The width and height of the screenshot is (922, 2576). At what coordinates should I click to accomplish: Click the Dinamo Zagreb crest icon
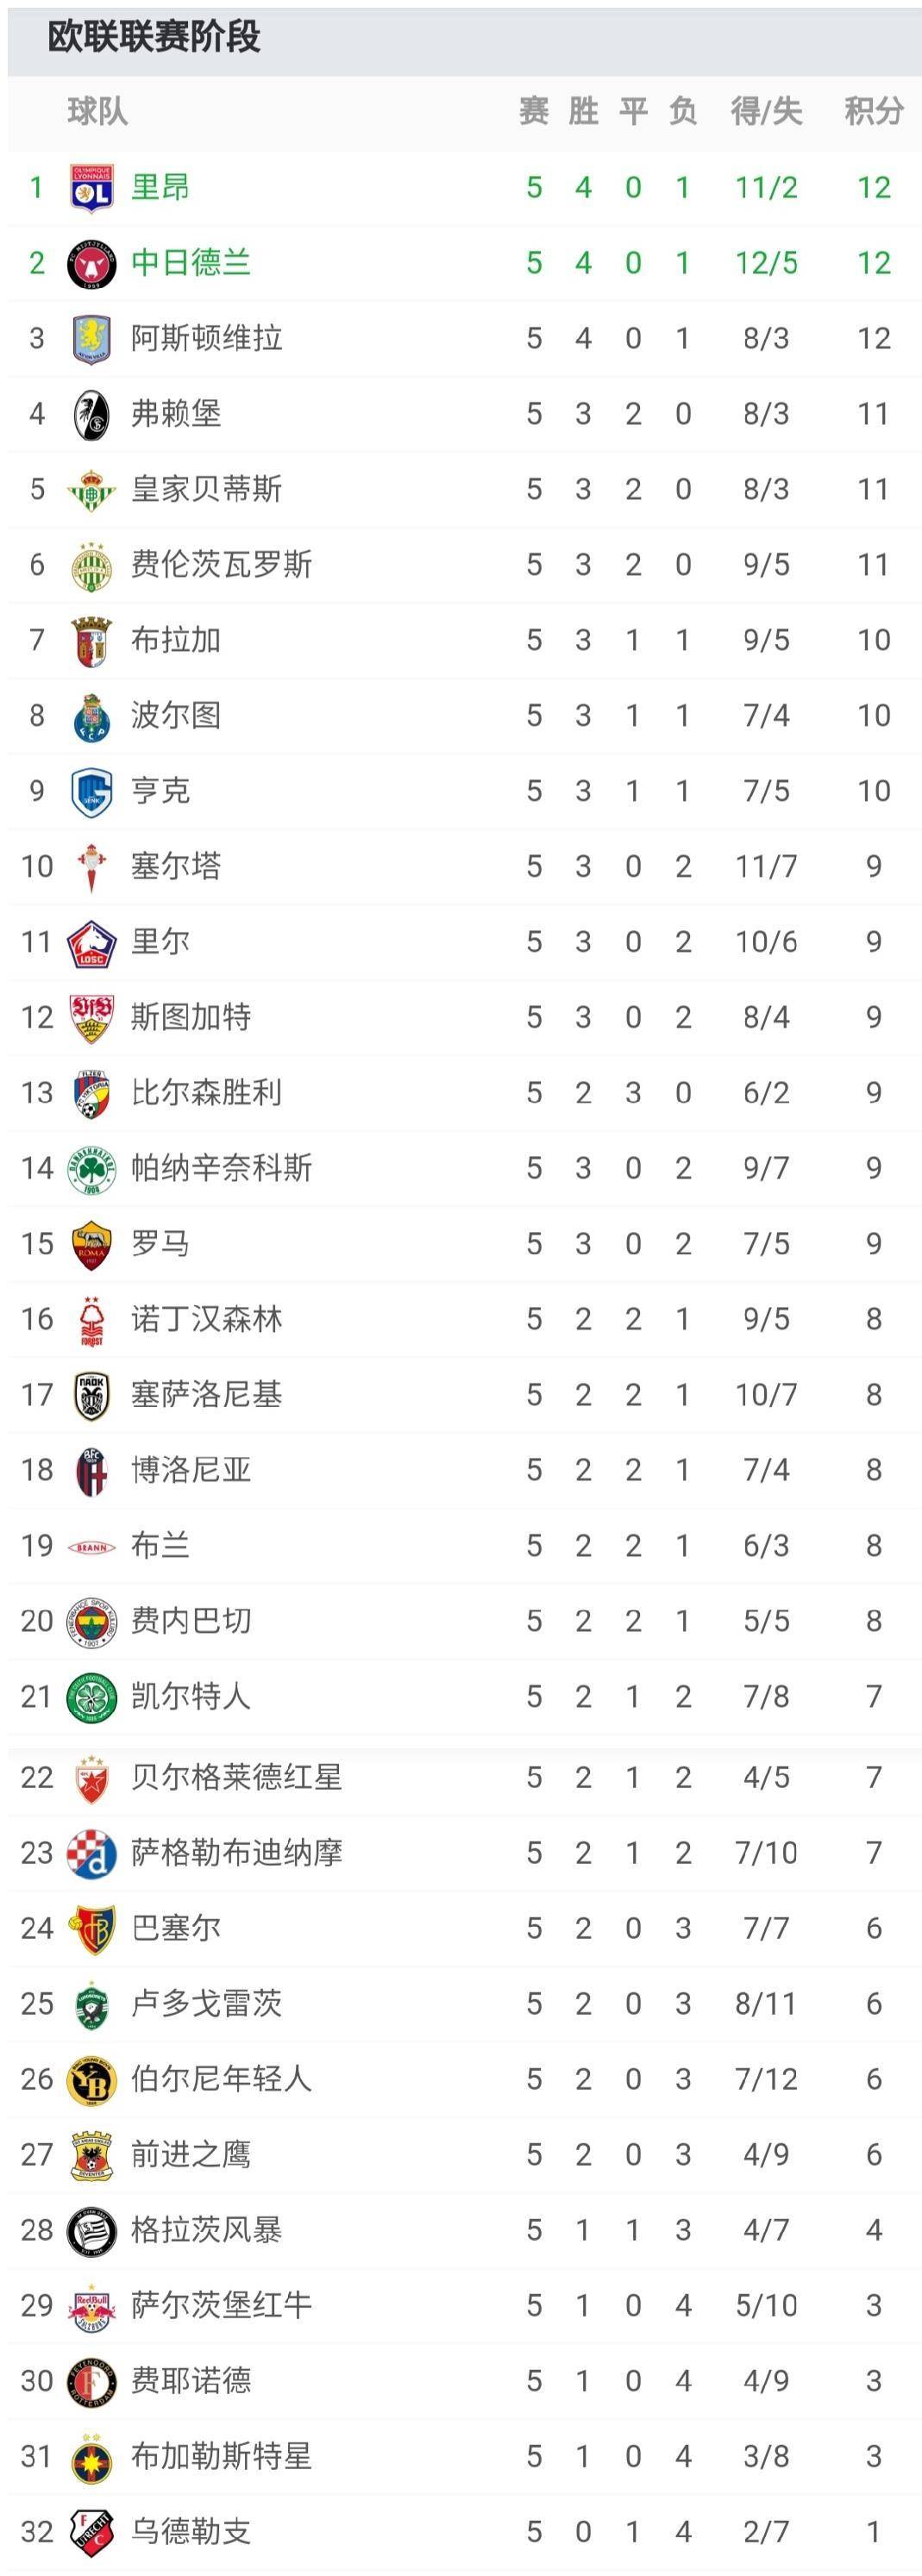[91, 1853]
